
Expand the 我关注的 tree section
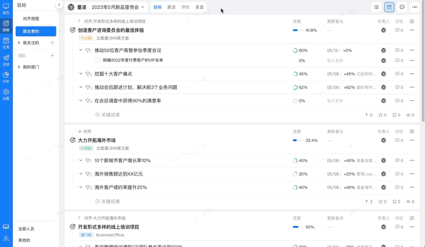click(x=19, y=43)
